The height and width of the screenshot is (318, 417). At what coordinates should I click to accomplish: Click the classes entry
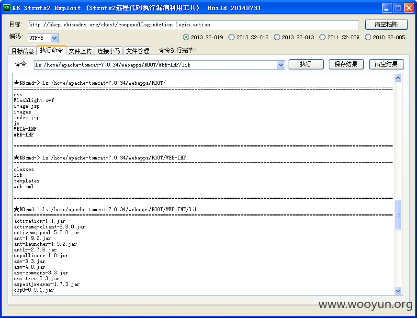coord(23,169)
